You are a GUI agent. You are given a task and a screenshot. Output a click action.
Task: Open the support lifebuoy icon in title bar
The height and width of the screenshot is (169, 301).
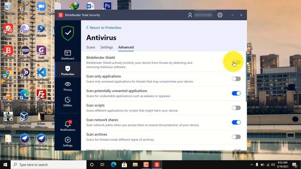(x=220, y=15)
